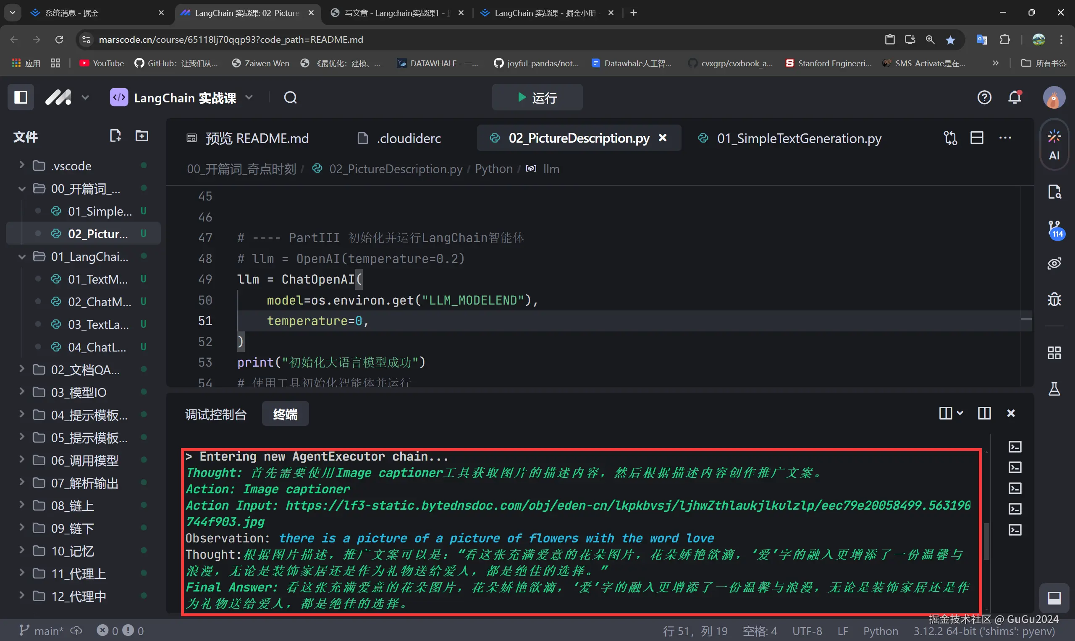This screenshot has height=641, width=1075.
Task: Open the notifications bell icon
Action: pos(1015,97)
